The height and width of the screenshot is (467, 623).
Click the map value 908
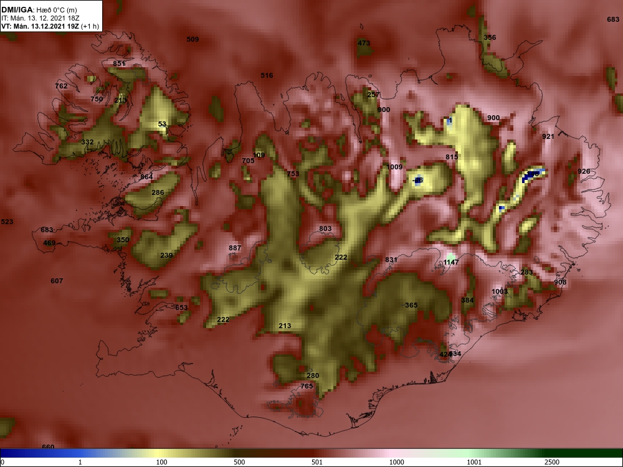click(x=560, y=282)
